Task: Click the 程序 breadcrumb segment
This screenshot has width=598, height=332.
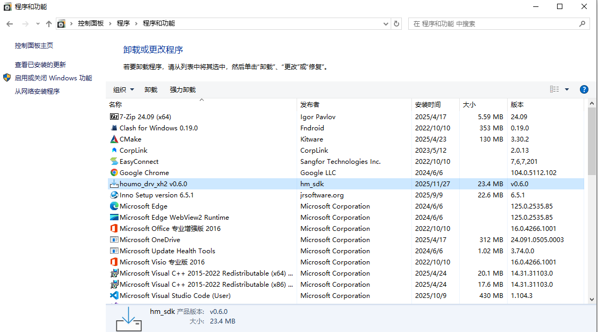Action: tap(123, 23)
